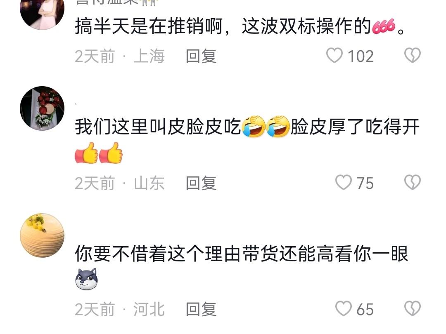Dislike the Shanghai comment via broken heart
Image resolution: width=446 pixels, height=334 pixels.
(413, 55)
